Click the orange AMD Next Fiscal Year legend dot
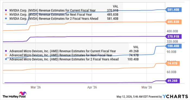 click(x=6, y=55)
